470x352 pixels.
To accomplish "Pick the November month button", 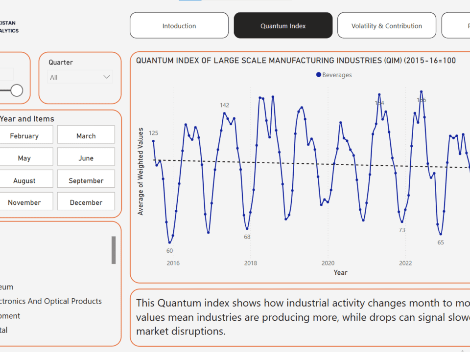I will tap(24, 202).
